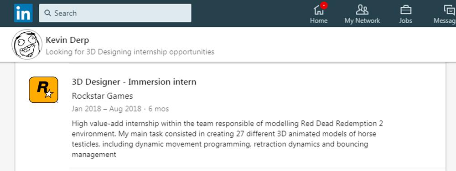Click the internship headline text under name

coord(130,52)
